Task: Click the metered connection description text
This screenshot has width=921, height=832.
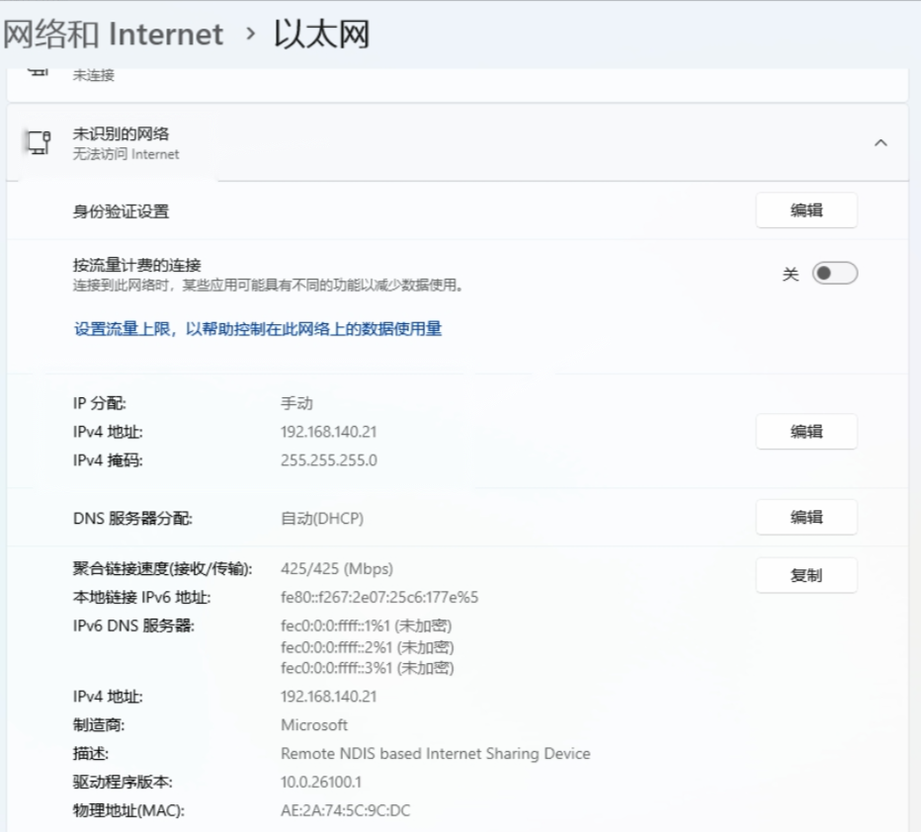Action: 269,286
